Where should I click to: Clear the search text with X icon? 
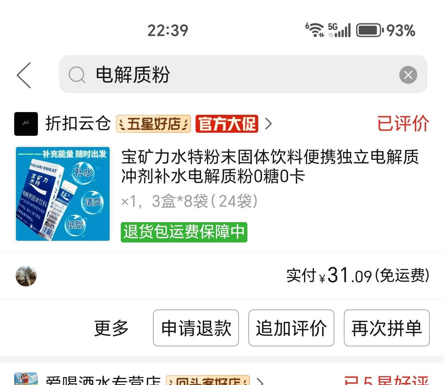coord(408,74)
